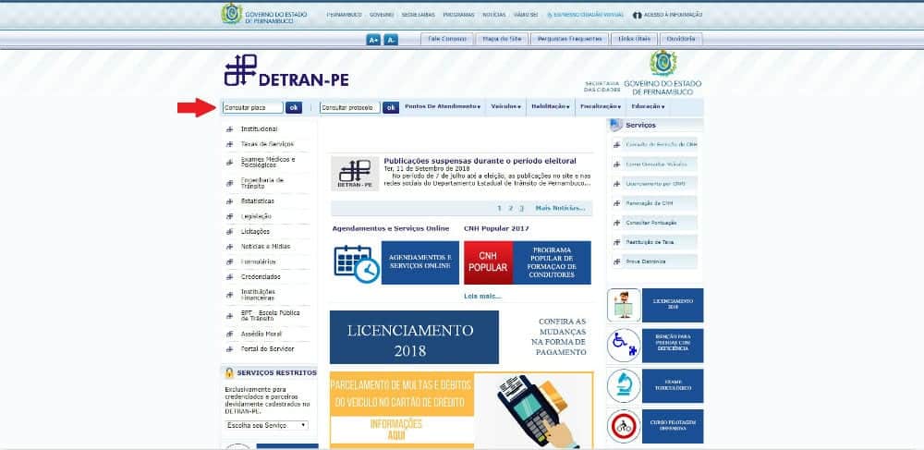924x450 pixels.
Task: Open Instituições Financeiras sidebar item
Action: 258,295
